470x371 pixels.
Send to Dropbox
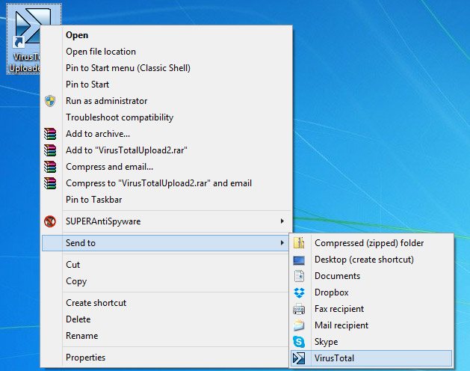coord(371,292)
